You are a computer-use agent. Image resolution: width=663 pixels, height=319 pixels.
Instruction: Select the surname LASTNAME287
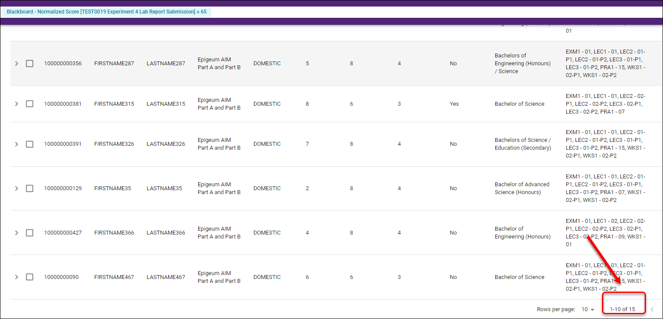[x=166, y=64]
